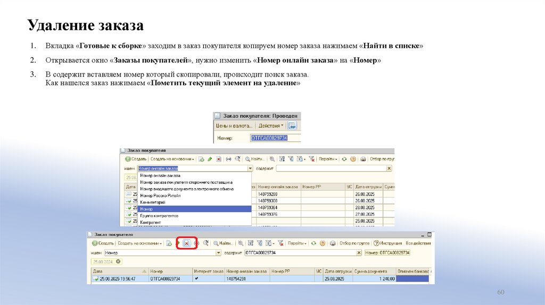Click 'Пометить на удаление' icon in bottom window
Viewport: 545px width, 305px height.
187,243
